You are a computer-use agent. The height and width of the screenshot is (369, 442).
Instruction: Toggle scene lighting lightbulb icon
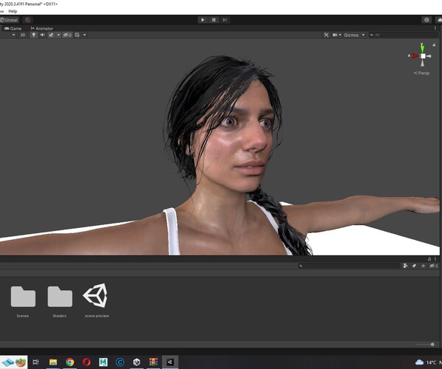(x=34, y=35)
